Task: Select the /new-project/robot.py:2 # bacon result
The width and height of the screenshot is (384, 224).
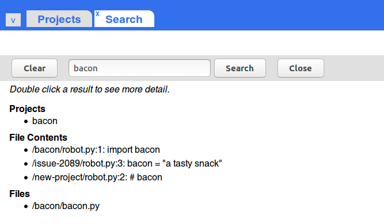Action: 97,177
